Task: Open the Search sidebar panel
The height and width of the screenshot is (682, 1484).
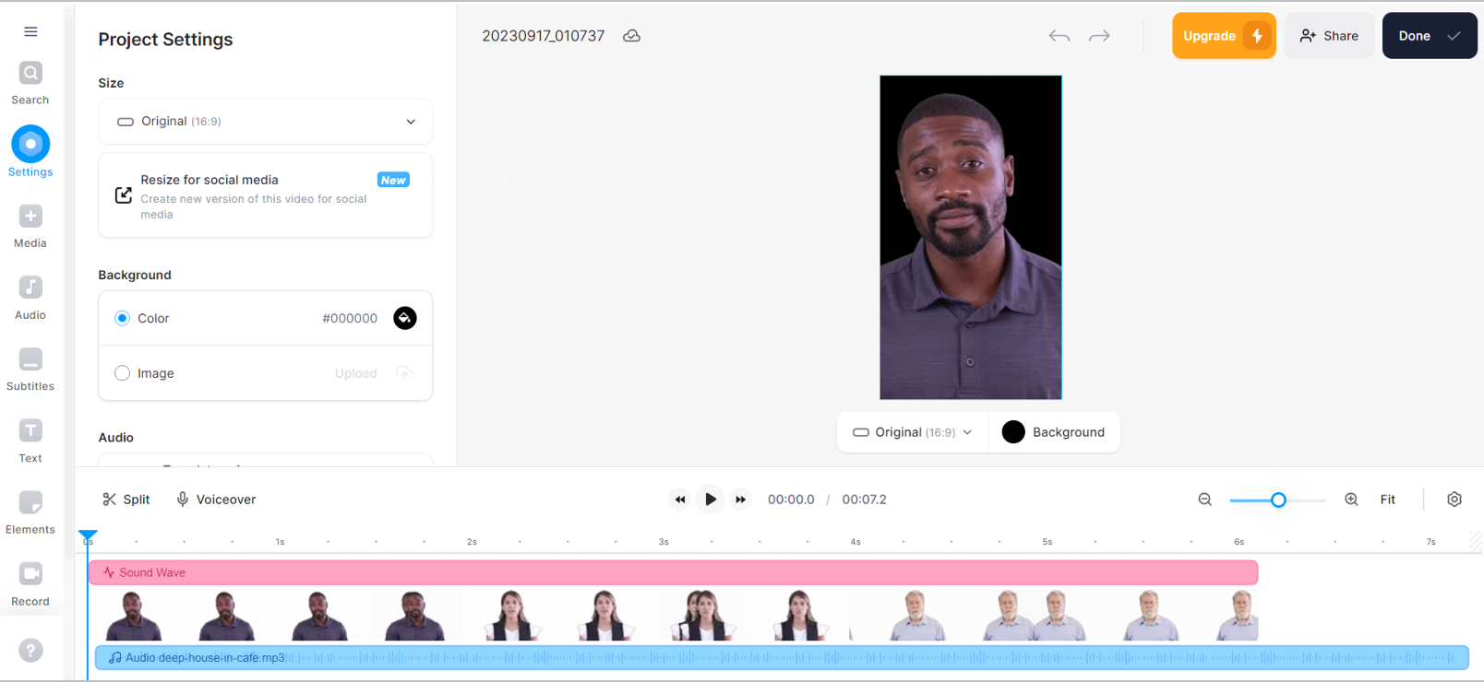Action: click(30, 83)
